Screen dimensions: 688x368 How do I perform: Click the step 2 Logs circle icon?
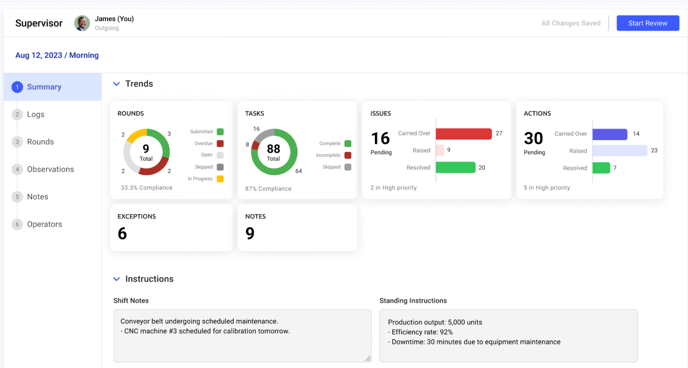[x=17, y=114]
